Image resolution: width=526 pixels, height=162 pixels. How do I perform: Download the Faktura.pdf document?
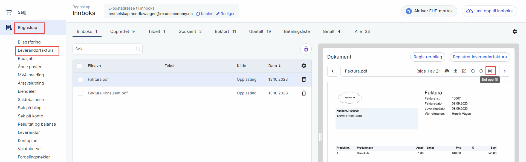[x=456, y=71]
